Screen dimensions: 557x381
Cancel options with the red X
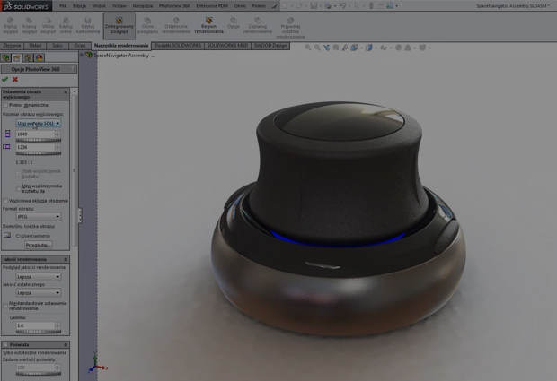15,79
